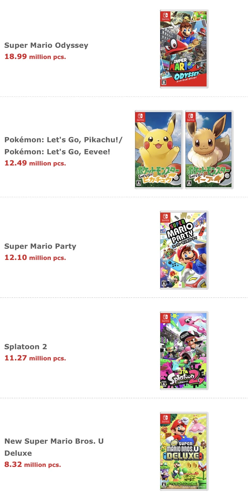
Task: Click the Switch logo on the Pikachu cover
Action: (x=140, y=117)
